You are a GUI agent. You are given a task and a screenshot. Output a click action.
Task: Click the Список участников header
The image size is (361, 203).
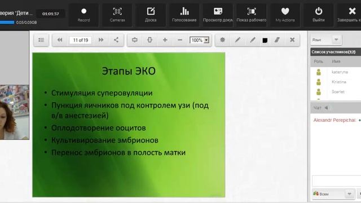click(336, 52)
